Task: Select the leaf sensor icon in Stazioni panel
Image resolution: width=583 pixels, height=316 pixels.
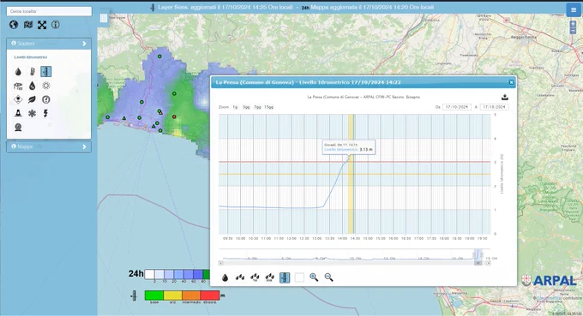Action: click(x=33, y=99)
